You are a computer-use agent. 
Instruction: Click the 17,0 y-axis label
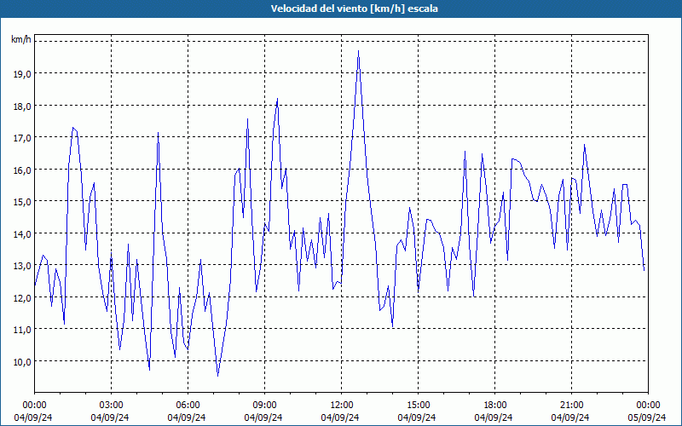tap(22, 138)
